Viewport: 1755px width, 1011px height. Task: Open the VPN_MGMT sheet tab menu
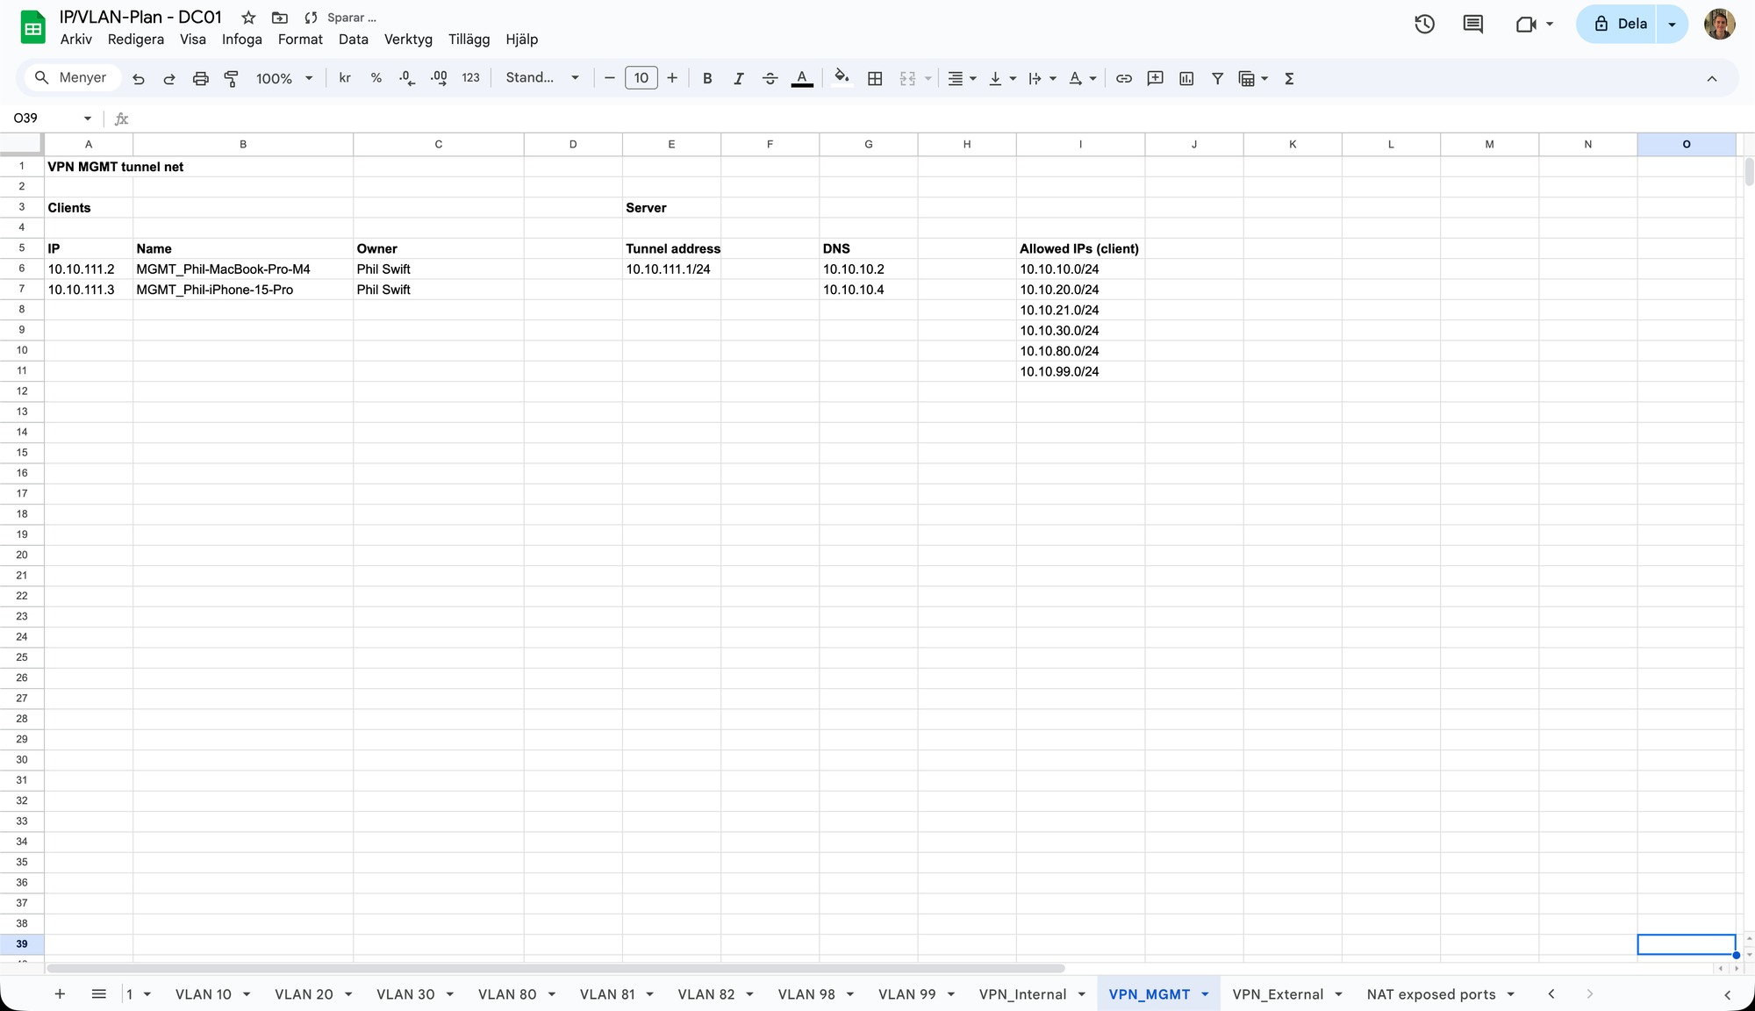[1203, 993]
